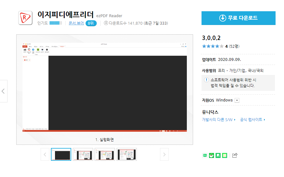Click the download count arrow icon
284x177 pixels.
106,23
